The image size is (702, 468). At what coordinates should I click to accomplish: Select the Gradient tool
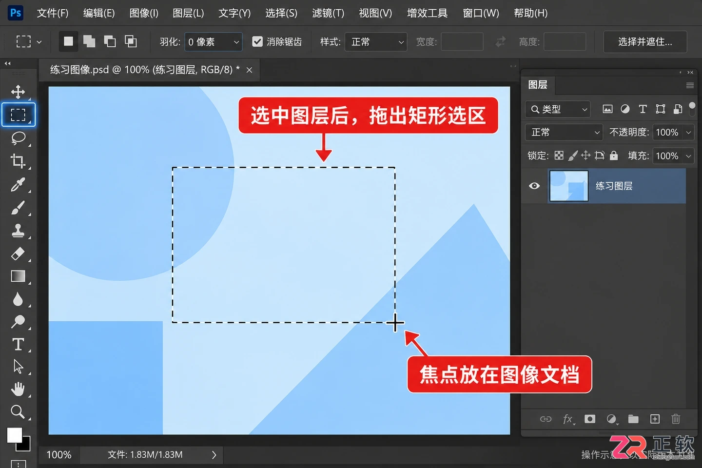pos(18,276)
